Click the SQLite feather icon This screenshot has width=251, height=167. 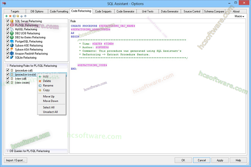tap(12, 57)
